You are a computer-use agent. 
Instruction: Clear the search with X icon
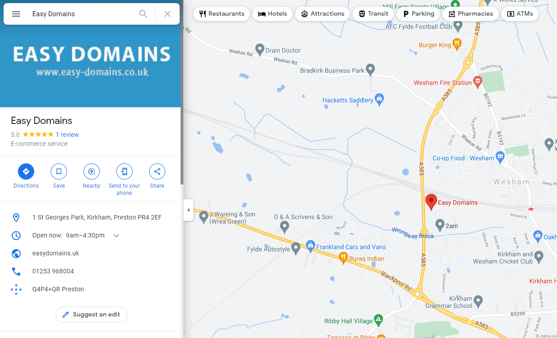(x=168, y=14)
